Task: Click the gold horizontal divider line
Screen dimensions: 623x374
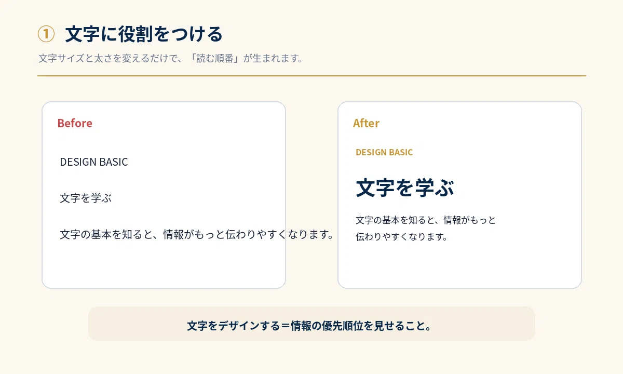Action: click(x=311, y=76)
